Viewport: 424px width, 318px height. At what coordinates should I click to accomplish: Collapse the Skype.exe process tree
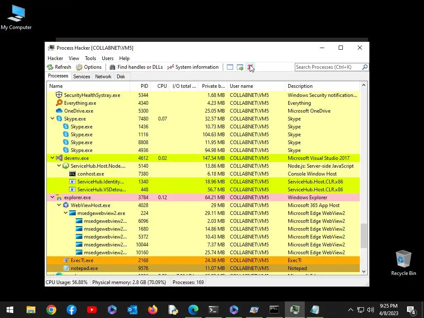52,118
